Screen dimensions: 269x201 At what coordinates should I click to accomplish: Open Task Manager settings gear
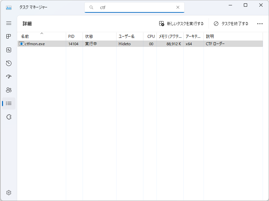[x=8, y=192]
